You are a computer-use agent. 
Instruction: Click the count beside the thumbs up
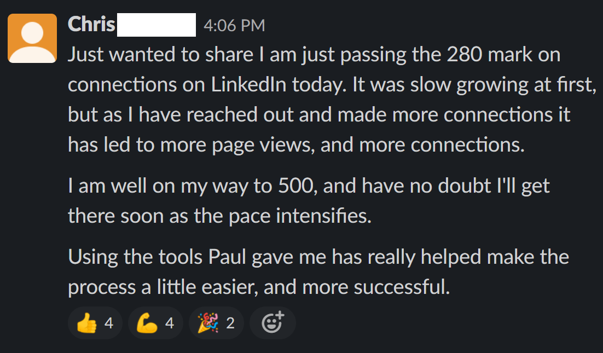(109, 323)
